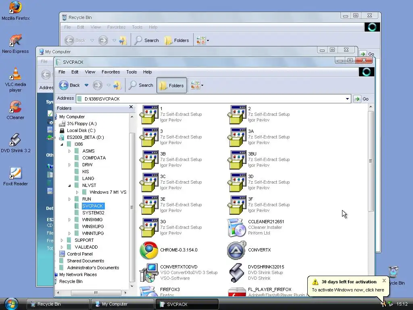Image resolution: width=413 pixels, height=310 pixels.
Task: Open the Tools menu in SVCPACK window
Action: click(131, 72)
